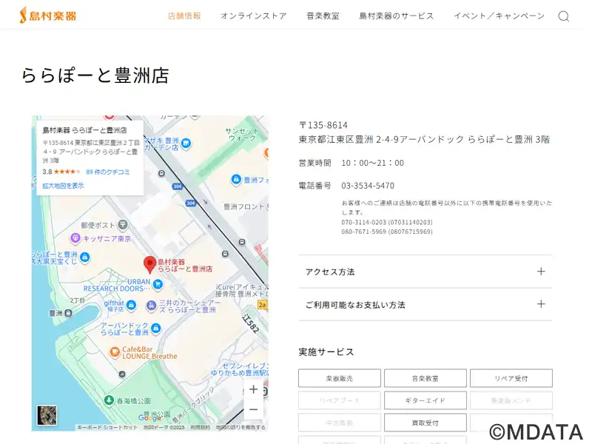592x444 pixels.
Task: Open 利用規約 link in the map footer
Action: [200, 427]
